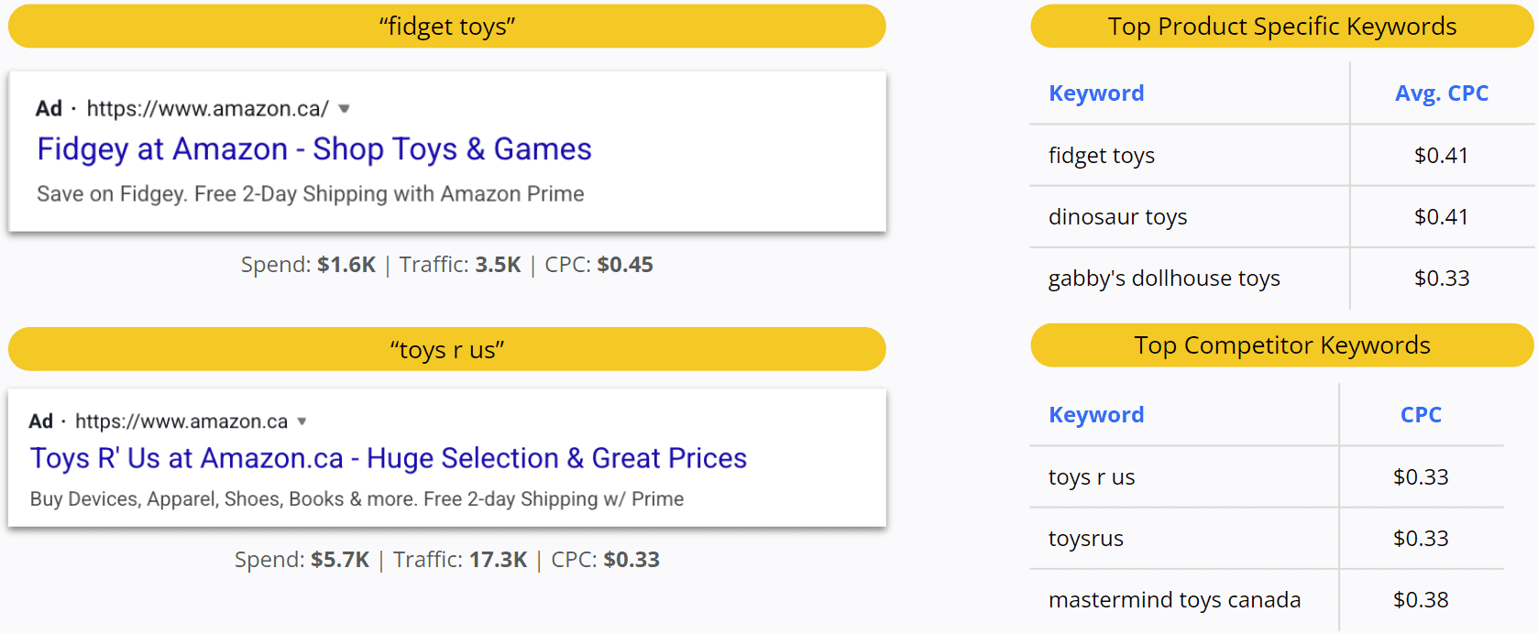Click the first ad's 'Save on Fidgey' description text
This screenshot has height=634, width=1538.
coord(310,194)
